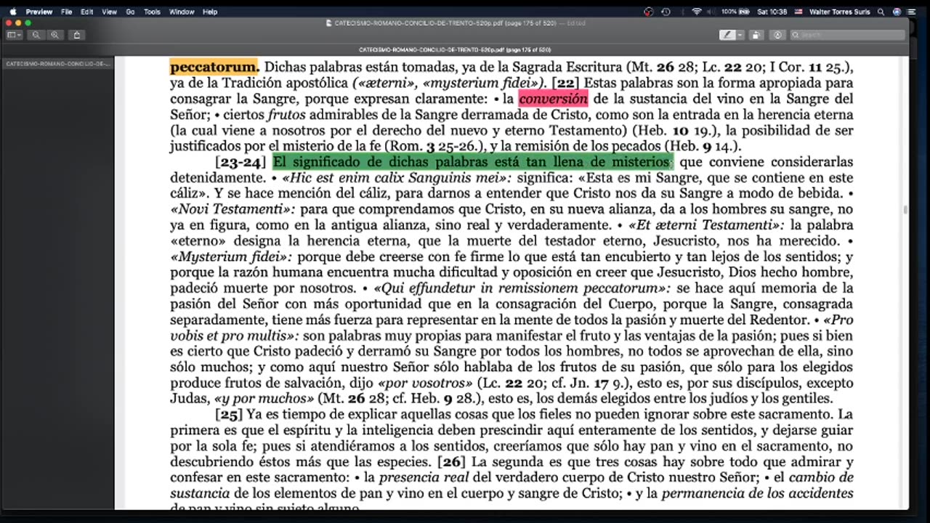Screen dimensions: 930x523
Task: Click paragraph marker [22]
Action: pyautogui.click(x=566, y=83)
